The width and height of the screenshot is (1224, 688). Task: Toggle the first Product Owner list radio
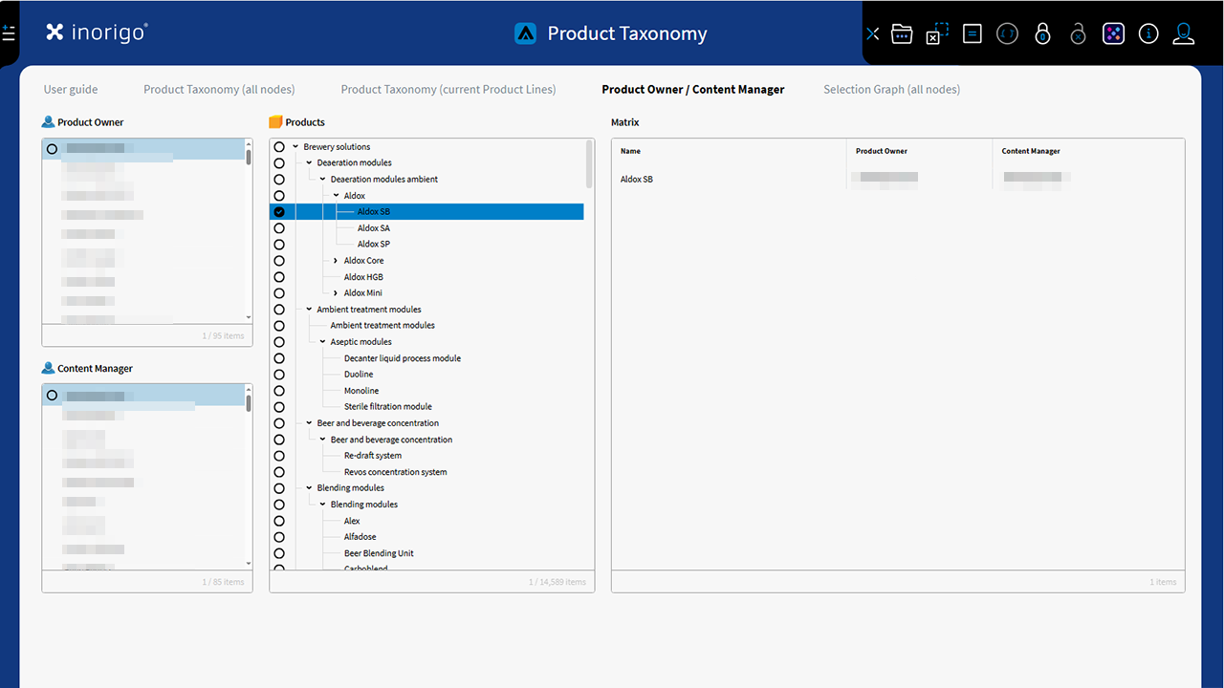point(52,149)
